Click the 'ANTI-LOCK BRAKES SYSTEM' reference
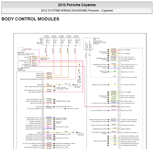The height and width of the screenshot is (149, 153). point(99,110)
